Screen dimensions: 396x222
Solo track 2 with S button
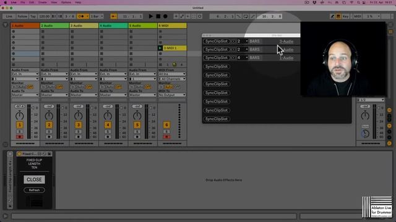pyautogui.click(x=49, y=131)
